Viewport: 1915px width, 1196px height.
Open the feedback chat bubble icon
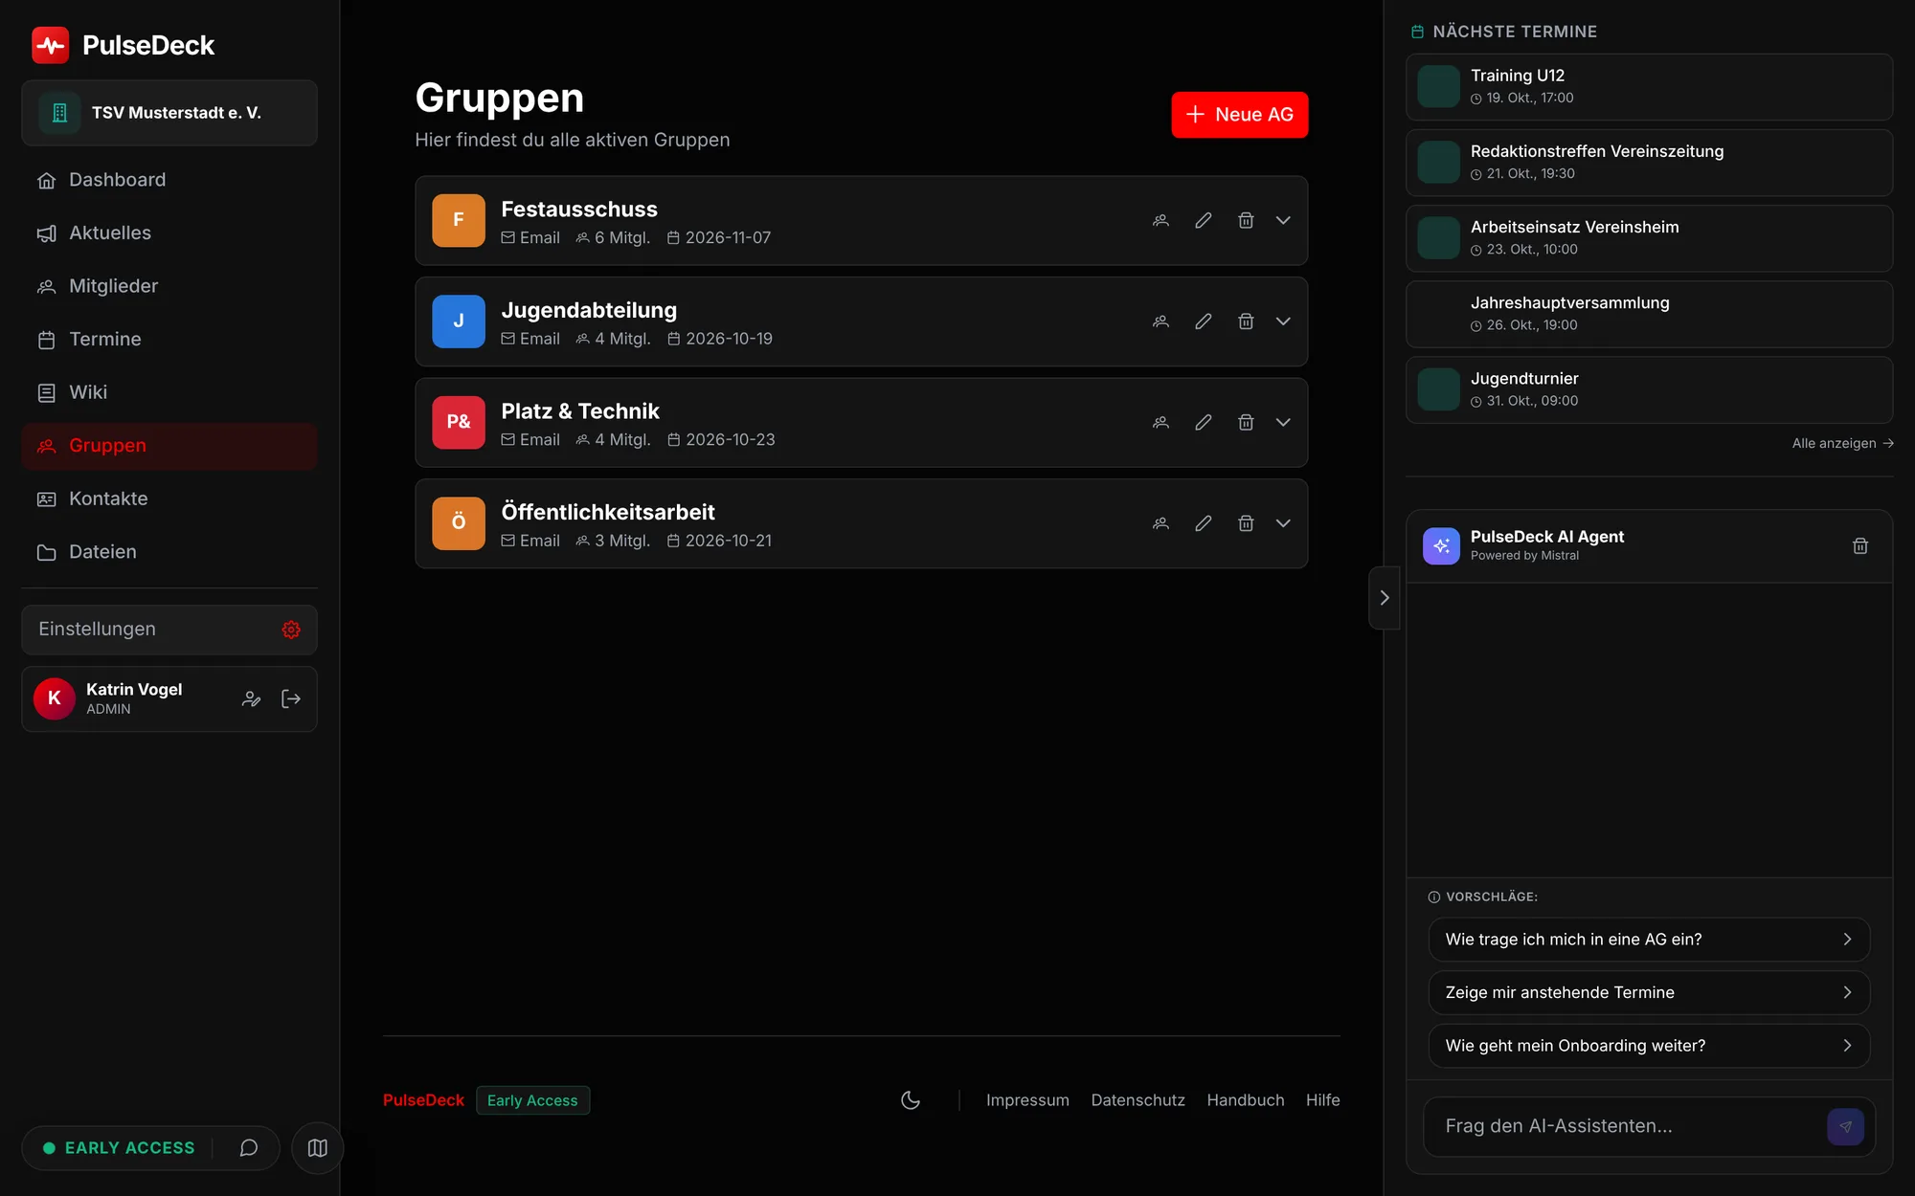pos(249,1148)
